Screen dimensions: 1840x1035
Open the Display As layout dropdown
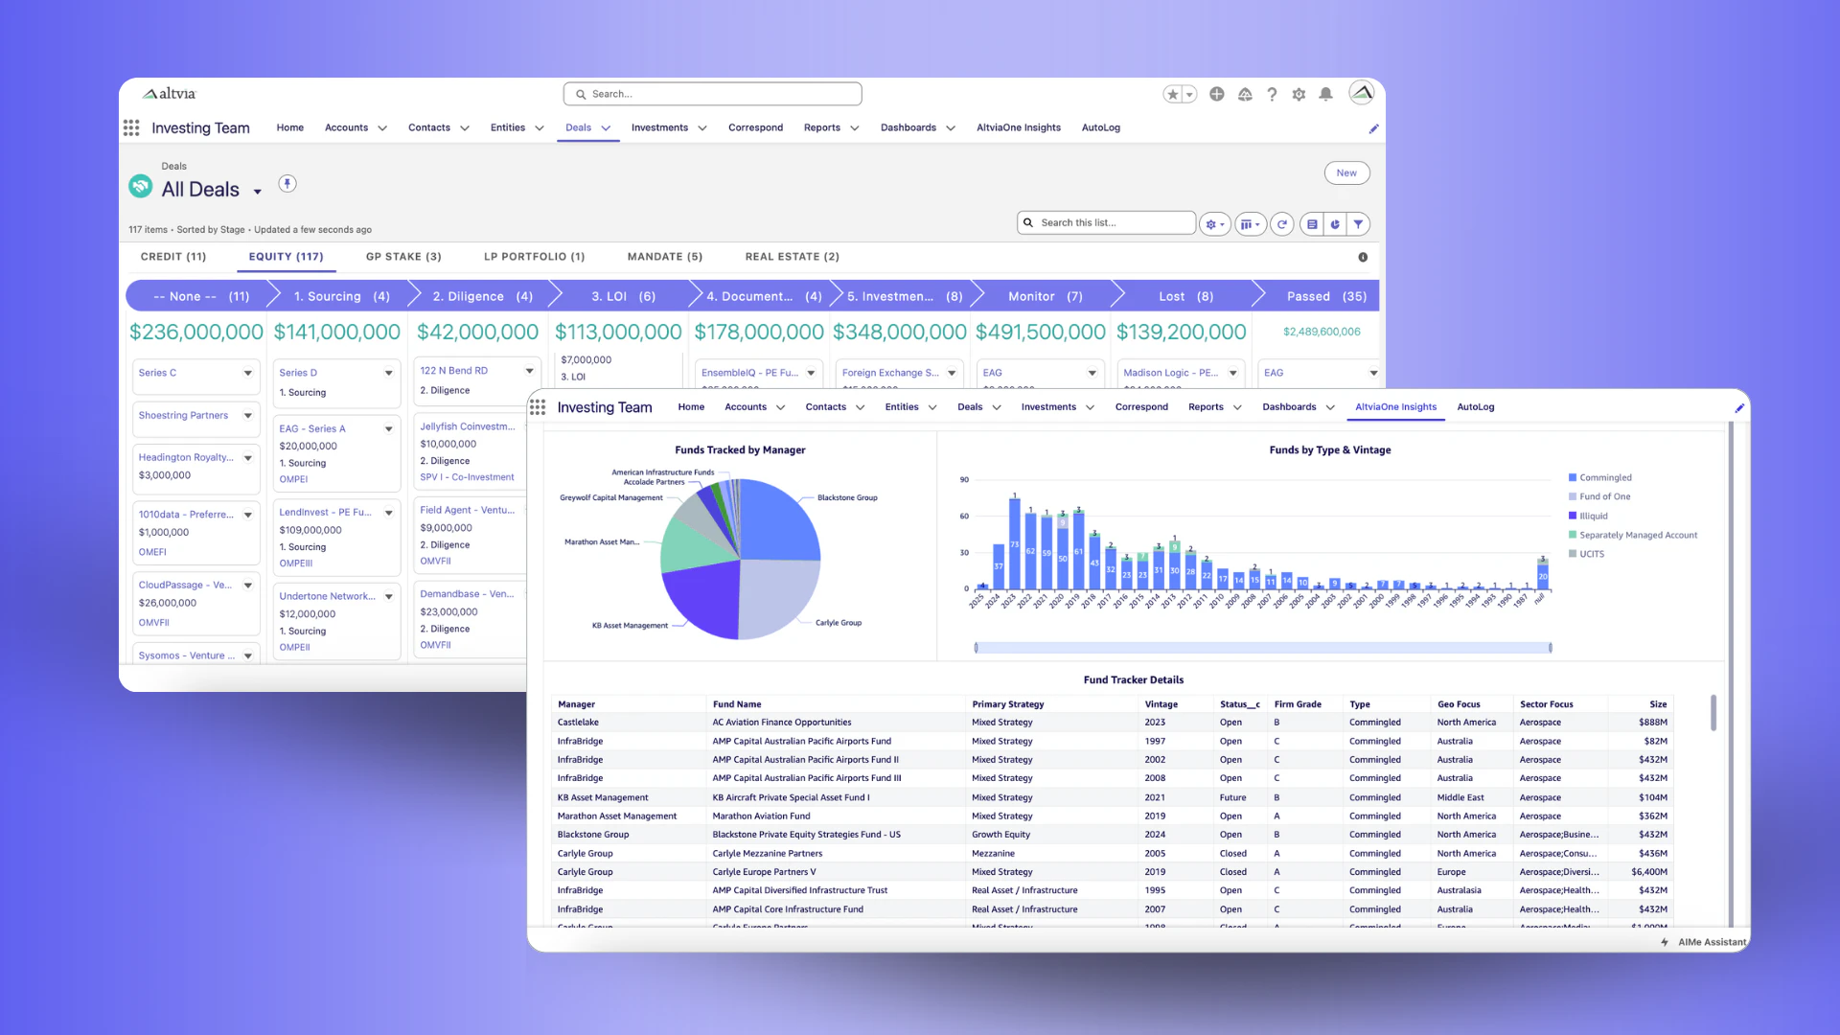tap(1251, 223)
